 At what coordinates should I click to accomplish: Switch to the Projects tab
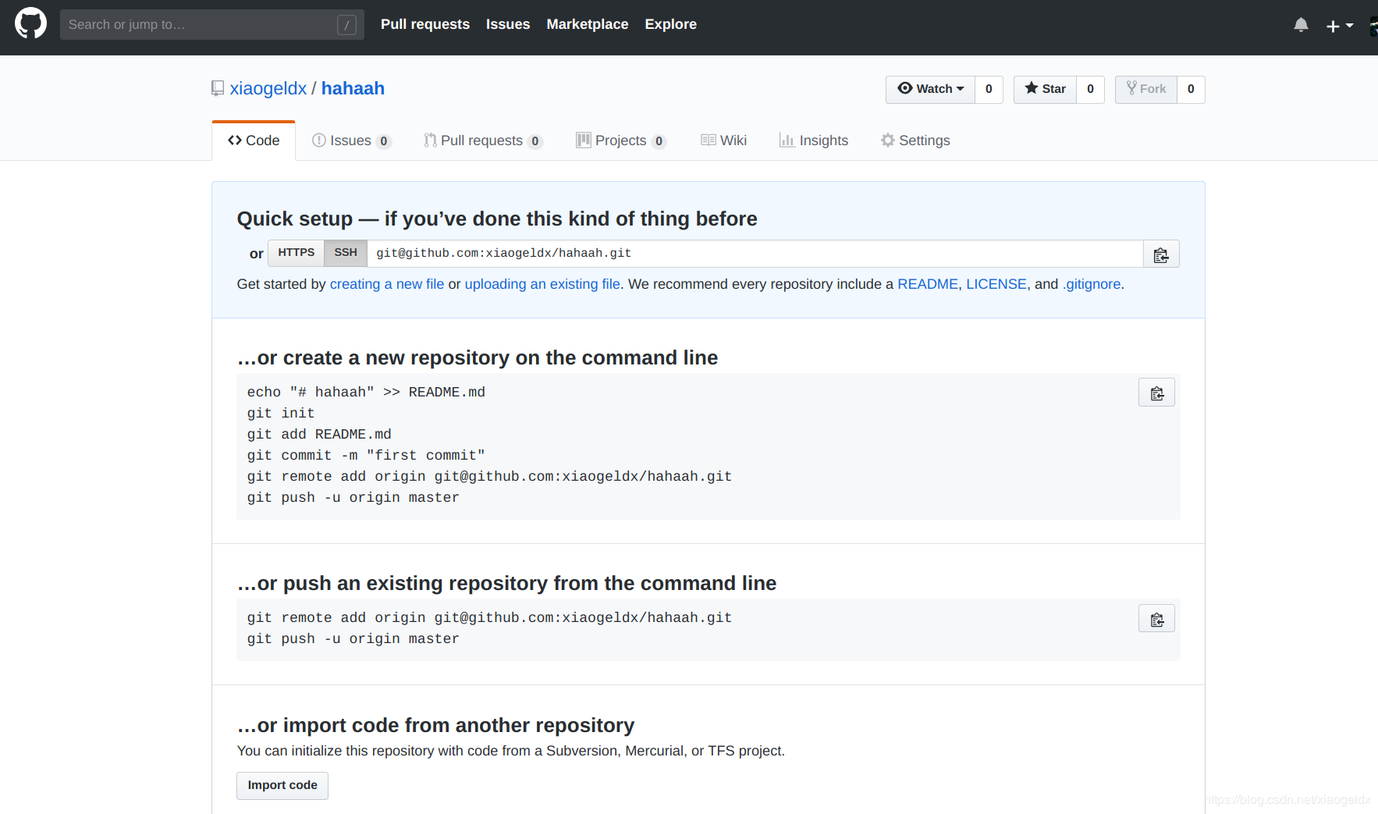coord(621,140)
